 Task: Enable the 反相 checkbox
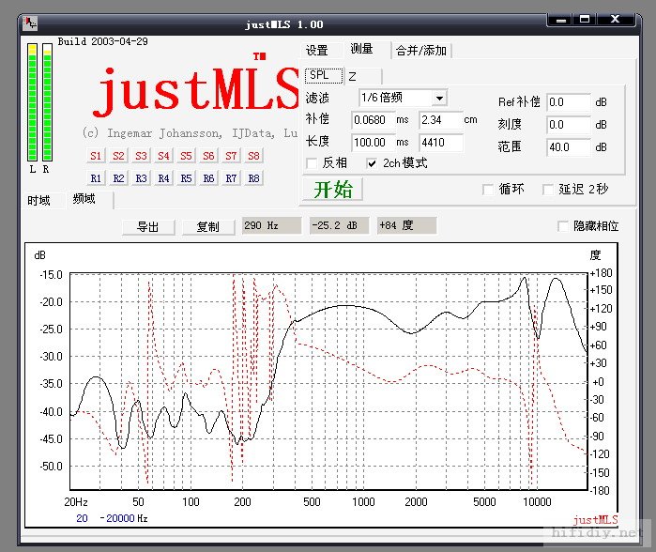click(312, 163)
